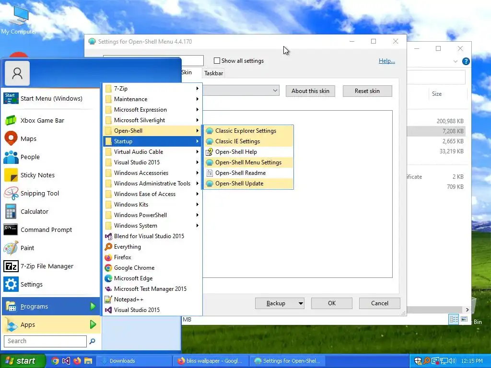The height and width of the screenshot is (368, 491).
Task: Switch to Downloads taskbar window
Action: (134, 361)
